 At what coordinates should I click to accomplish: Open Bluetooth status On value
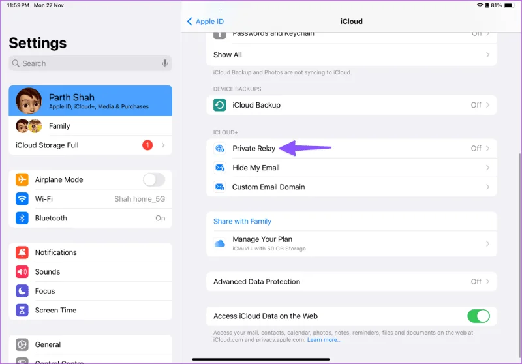(x=161, y=219)
